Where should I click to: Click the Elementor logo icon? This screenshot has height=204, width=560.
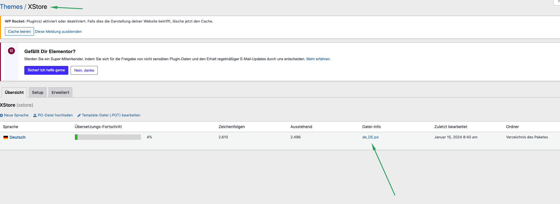11,51
